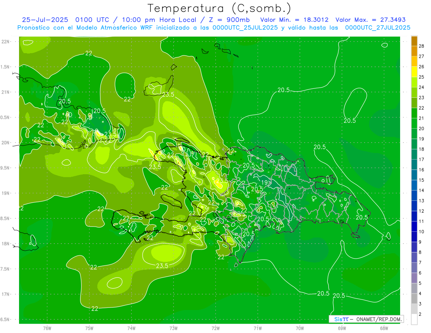
Task: Click the "75W" longitude axis label
Action: (x=89, y=328)
